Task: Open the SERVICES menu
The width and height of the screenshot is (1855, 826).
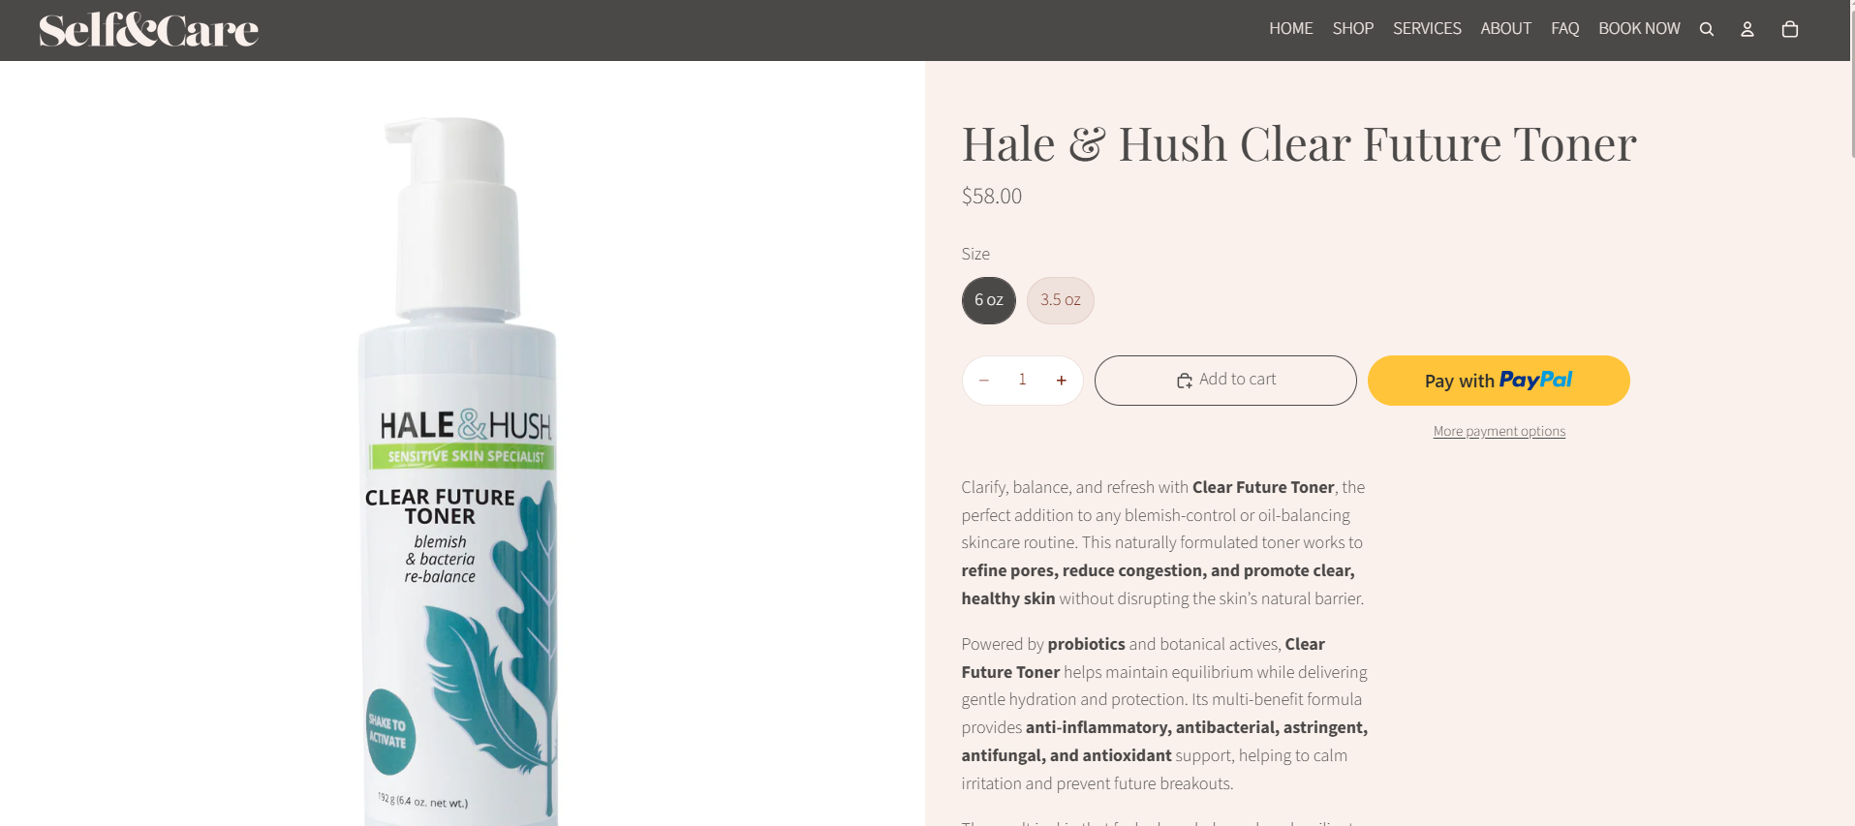Action: (x=1427, y=29)
